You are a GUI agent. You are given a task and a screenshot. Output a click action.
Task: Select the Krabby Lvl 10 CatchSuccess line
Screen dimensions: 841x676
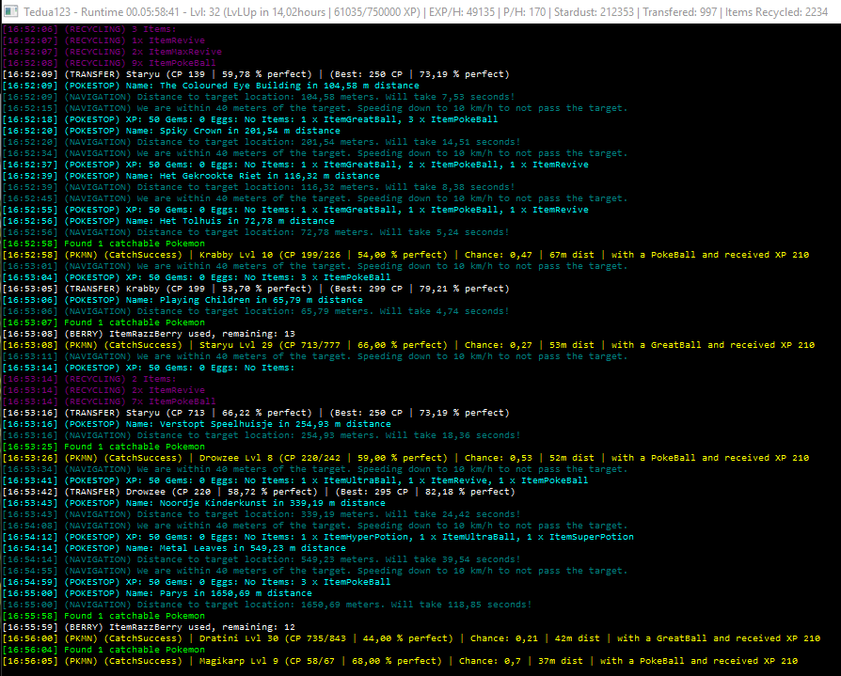point(405,255)
